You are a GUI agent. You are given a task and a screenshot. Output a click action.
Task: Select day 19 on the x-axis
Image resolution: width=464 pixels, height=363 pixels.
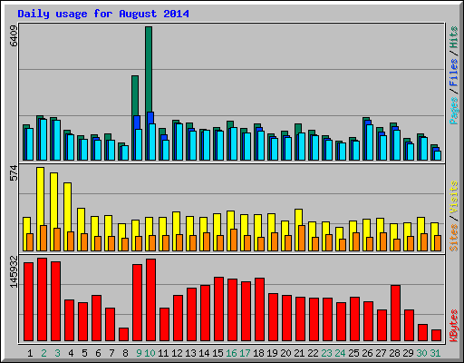[272, 353]
